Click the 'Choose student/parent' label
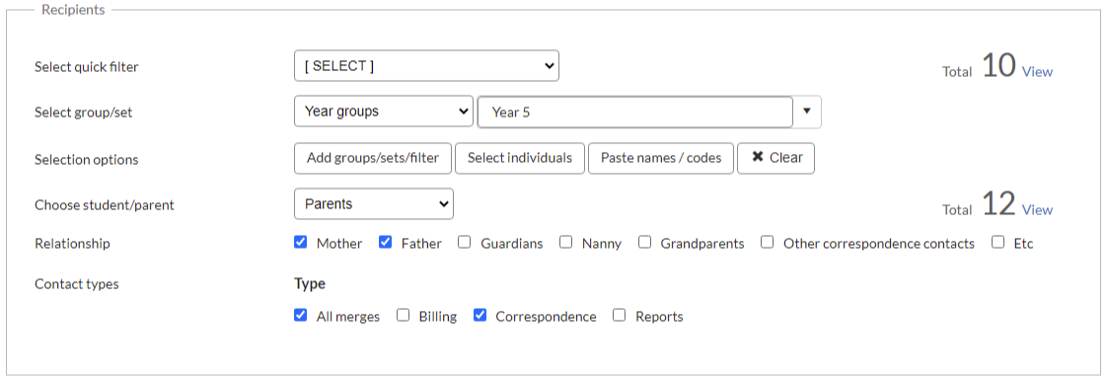This screenshot has width=1107, height=379. (105, 205)
